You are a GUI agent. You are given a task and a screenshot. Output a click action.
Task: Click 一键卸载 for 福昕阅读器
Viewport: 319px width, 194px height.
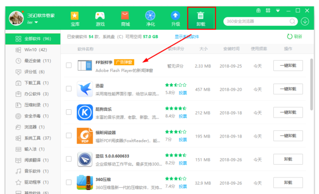click(288, 136)
